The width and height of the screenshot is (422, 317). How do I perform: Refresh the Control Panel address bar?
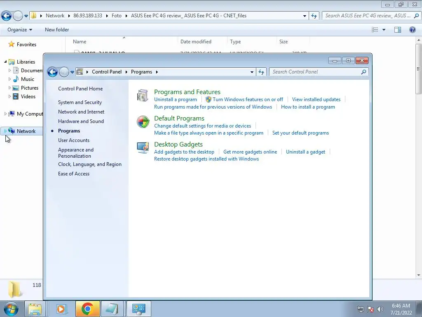point(261,72)
